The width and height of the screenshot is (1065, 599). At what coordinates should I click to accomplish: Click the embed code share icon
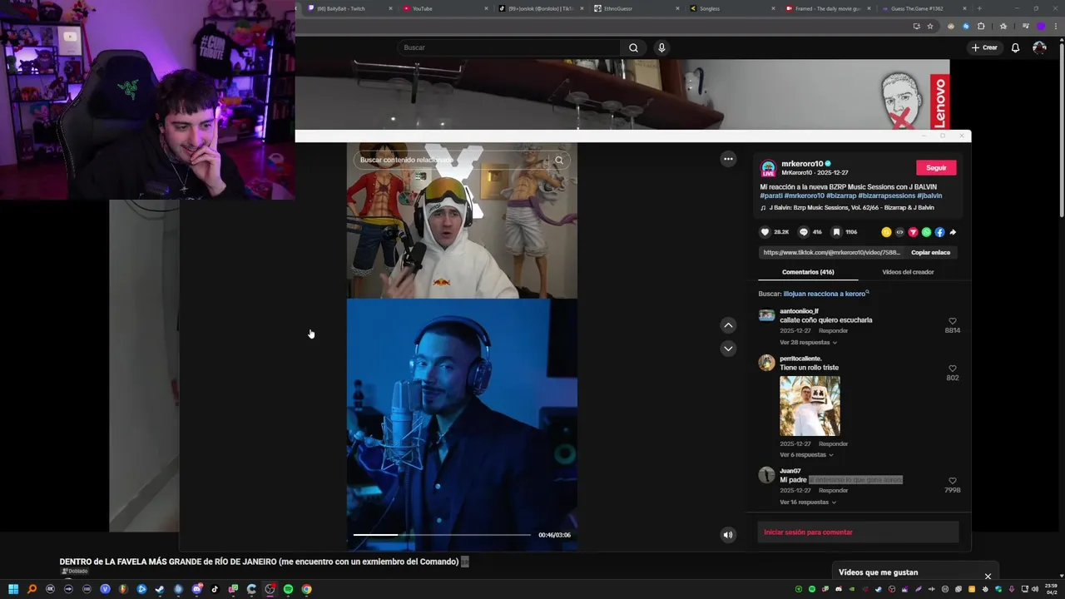coord(899,232)
